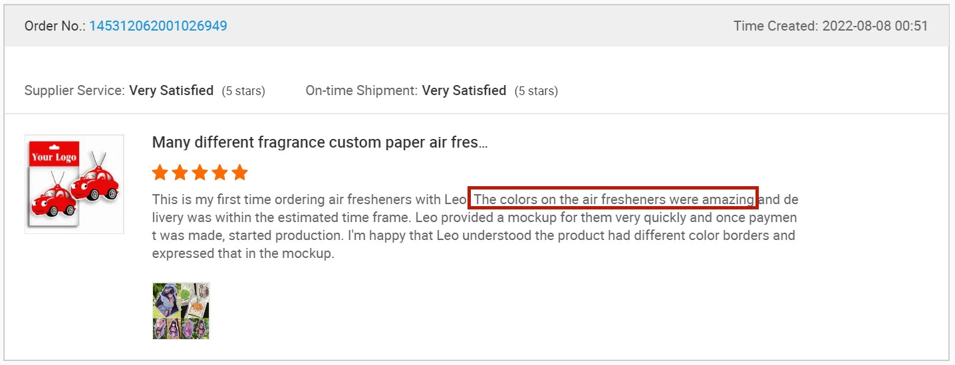The width and height of the screenshot is (955, 365).
Task: Enlarge the customer review photo thumbnail
Action: 181,311
